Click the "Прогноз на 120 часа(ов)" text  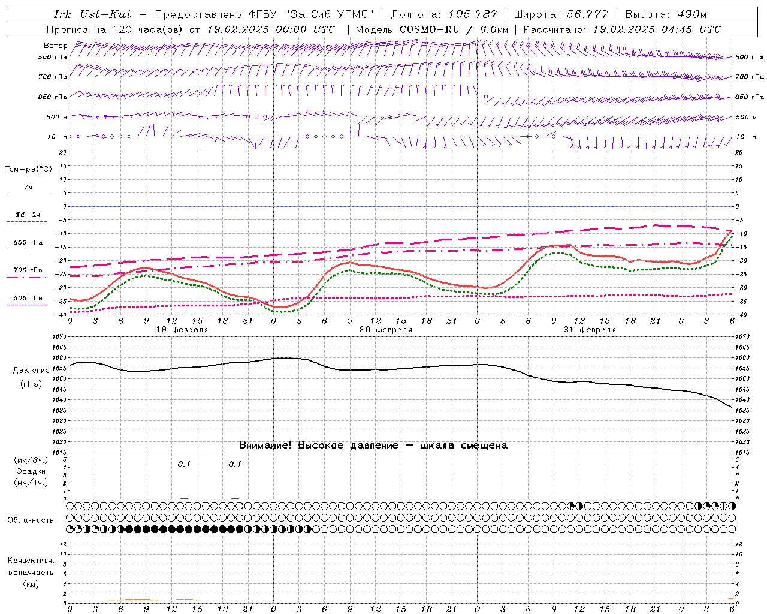tap(116, 29)
